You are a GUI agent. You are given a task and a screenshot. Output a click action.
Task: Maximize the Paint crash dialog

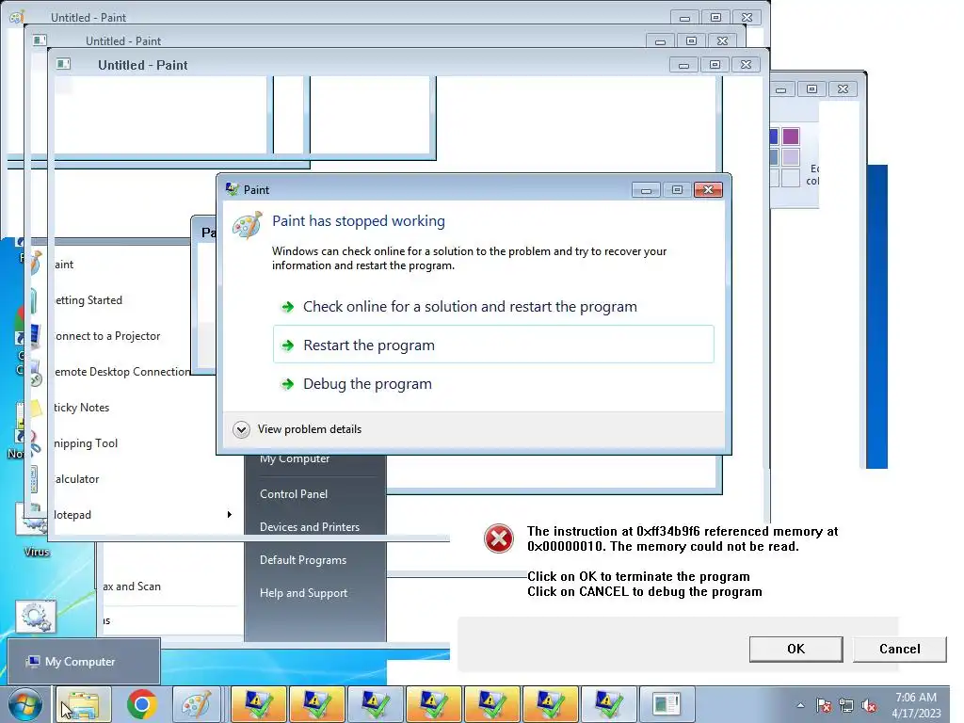pos(677,190)
